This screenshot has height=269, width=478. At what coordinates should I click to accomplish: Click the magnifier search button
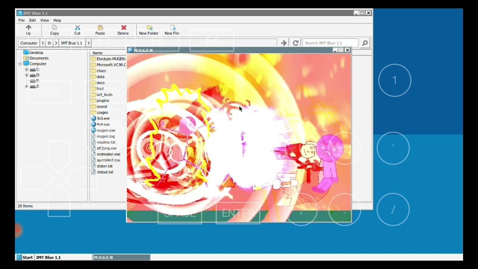click(x=365, y=43)
